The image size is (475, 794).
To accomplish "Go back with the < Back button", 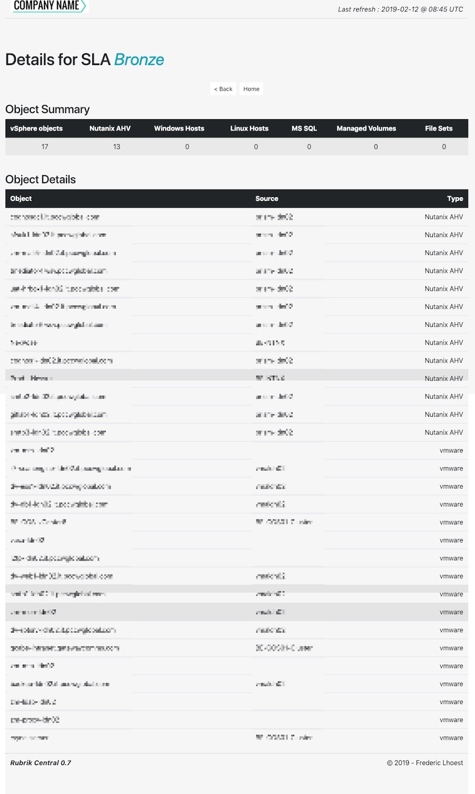I will click(223, 89).
